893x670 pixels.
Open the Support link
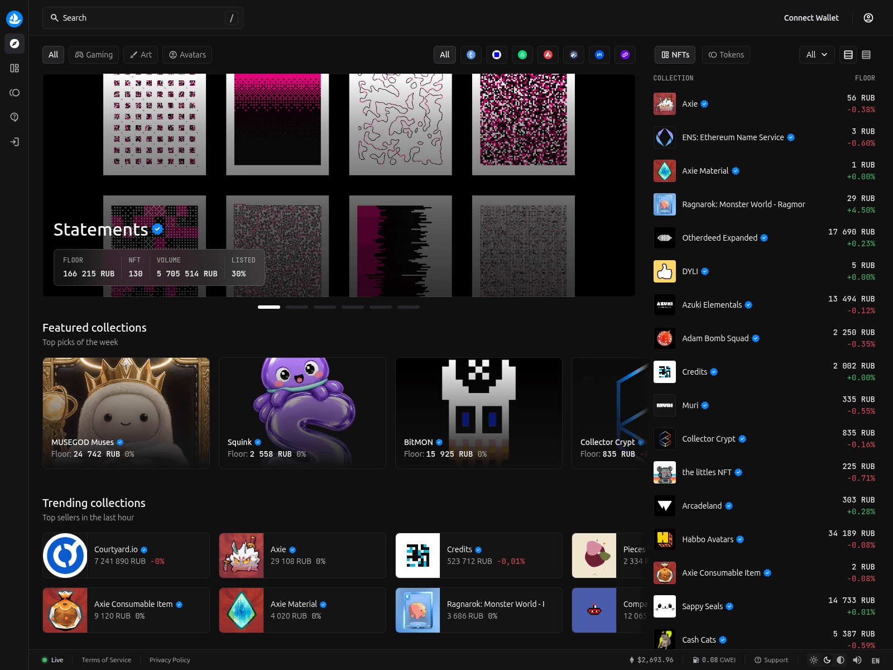(771, 660)
